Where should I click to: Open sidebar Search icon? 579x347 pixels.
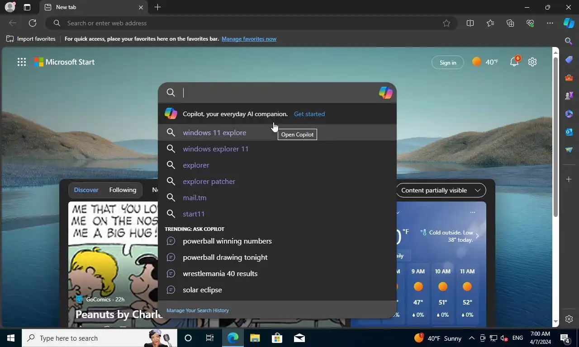(x=569, y=41)
